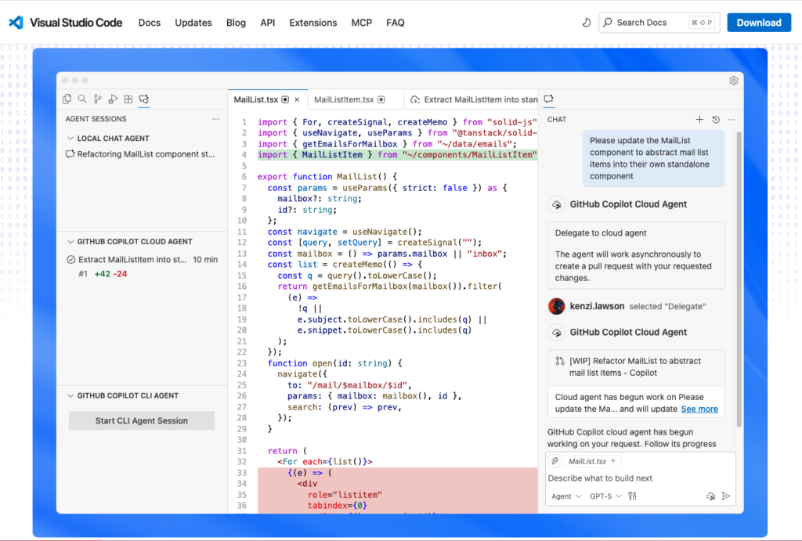
Task: Open the Source Control branch icon
Action: click(x=98, y=99)
